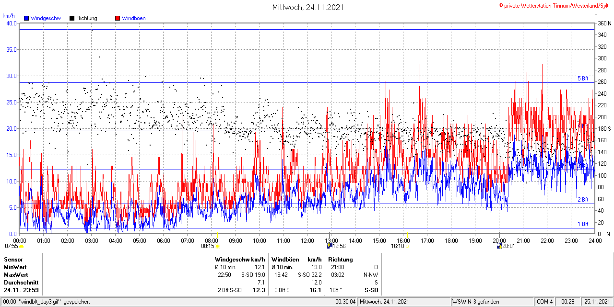Click the 360 N direction axis label
614x307 pixels.
(x=604, y=23)
